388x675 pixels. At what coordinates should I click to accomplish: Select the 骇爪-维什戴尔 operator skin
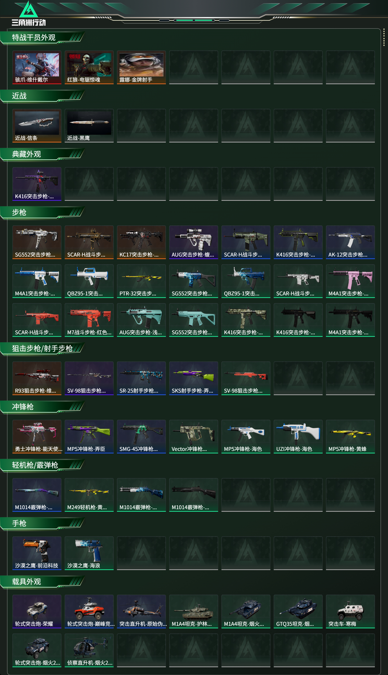tap(37, 68)
